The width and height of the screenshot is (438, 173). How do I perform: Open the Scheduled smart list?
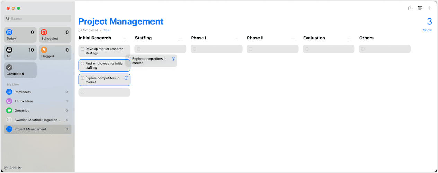(55, 35)
